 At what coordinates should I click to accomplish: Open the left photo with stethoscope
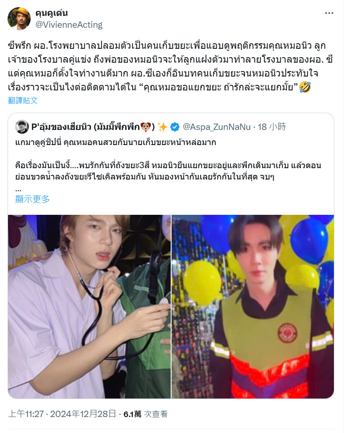click(89, 306)
